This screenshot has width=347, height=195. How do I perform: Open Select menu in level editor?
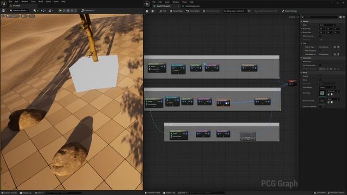pyautogui.click(x=48, y=2)
